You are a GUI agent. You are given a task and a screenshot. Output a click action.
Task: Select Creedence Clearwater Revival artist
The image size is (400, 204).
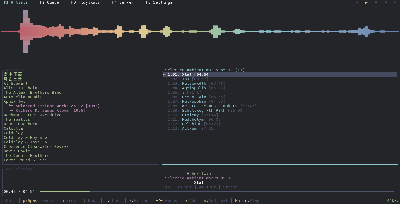pyautogui.click(x=37, y=147)
